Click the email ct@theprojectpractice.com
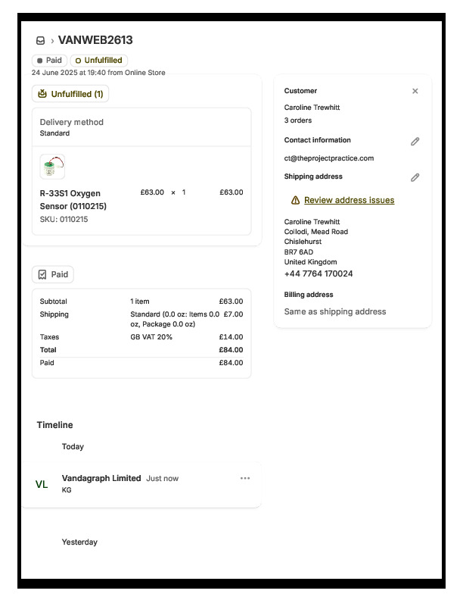The height and width of the screenshot is (600, 463). (328, 158)
